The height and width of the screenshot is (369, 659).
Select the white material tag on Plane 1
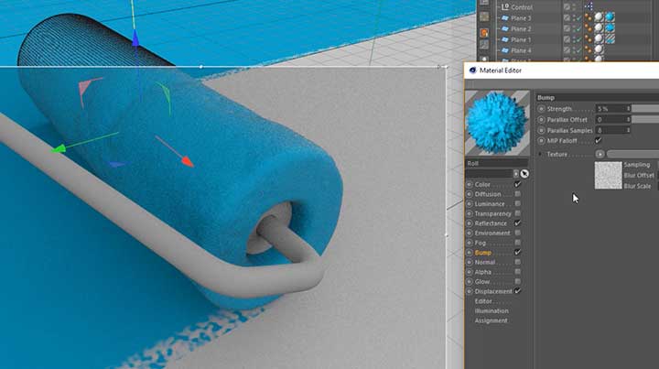click(599, 39)
